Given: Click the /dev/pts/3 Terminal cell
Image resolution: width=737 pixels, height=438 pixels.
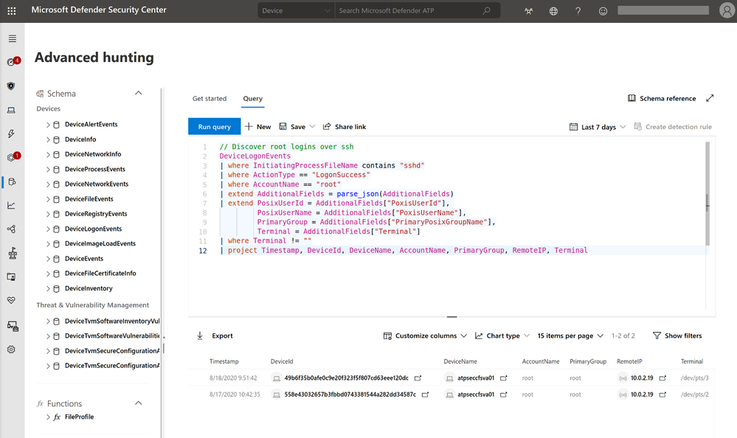Looking at the screenshot, I should point(694,378).
